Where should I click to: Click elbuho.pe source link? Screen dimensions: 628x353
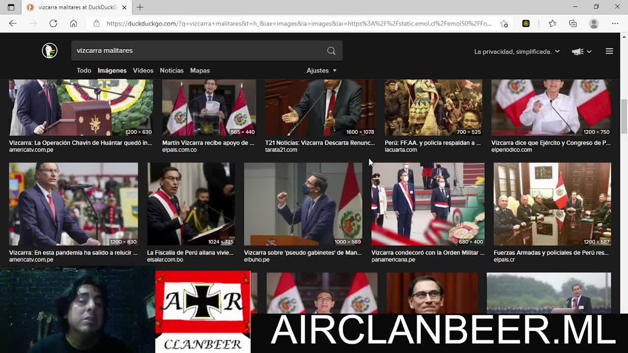click(x=257, y=260)
